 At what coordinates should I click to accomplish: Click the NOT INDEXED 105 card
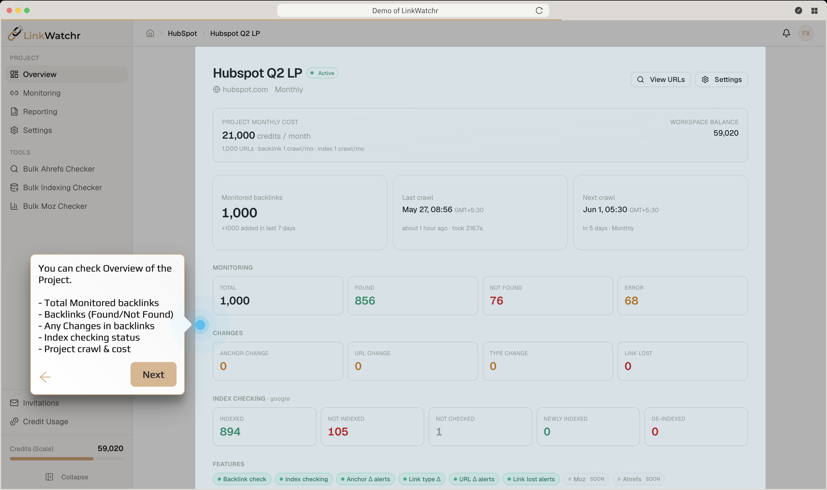(372, 427)
